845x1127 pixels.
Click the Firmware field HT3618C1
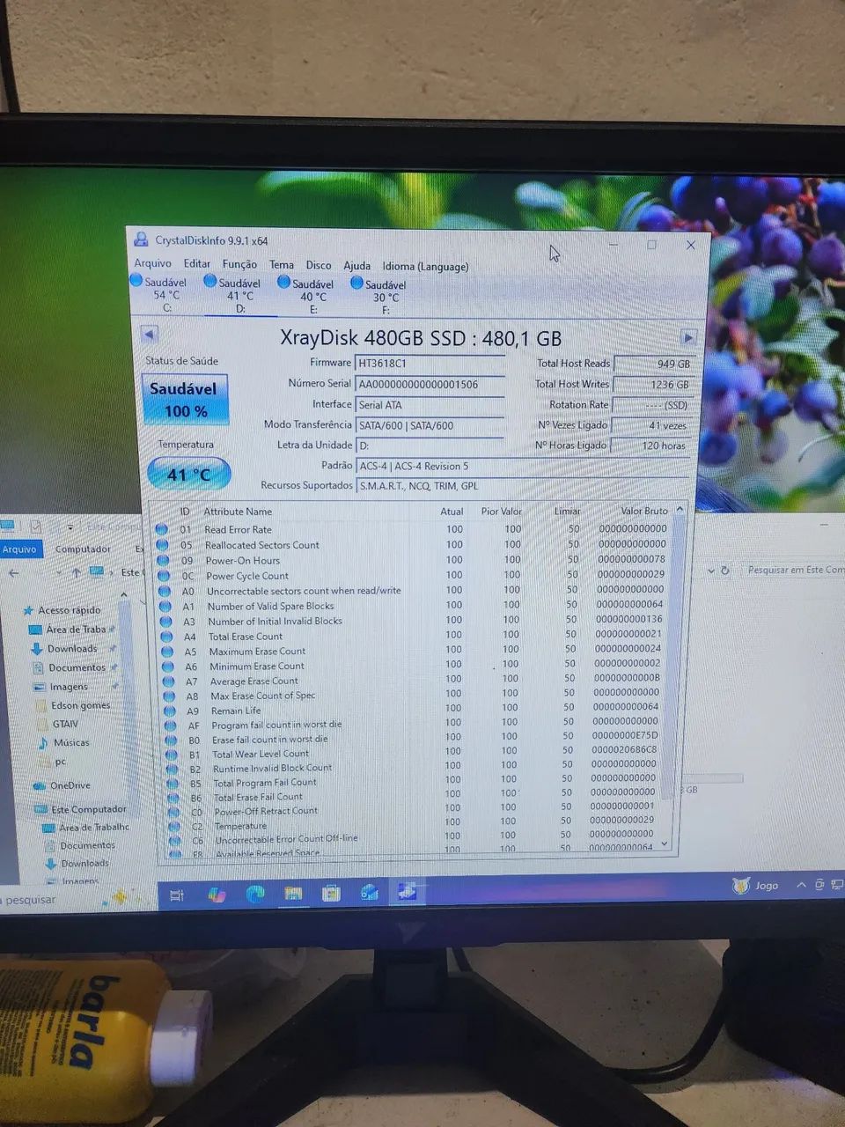[x=430, y=363]
